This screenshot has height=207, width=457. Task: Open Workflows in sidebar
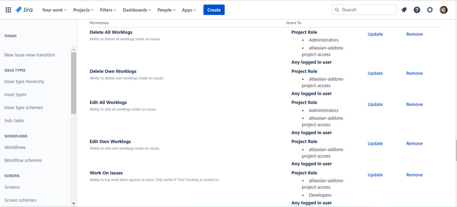(15, 147)
